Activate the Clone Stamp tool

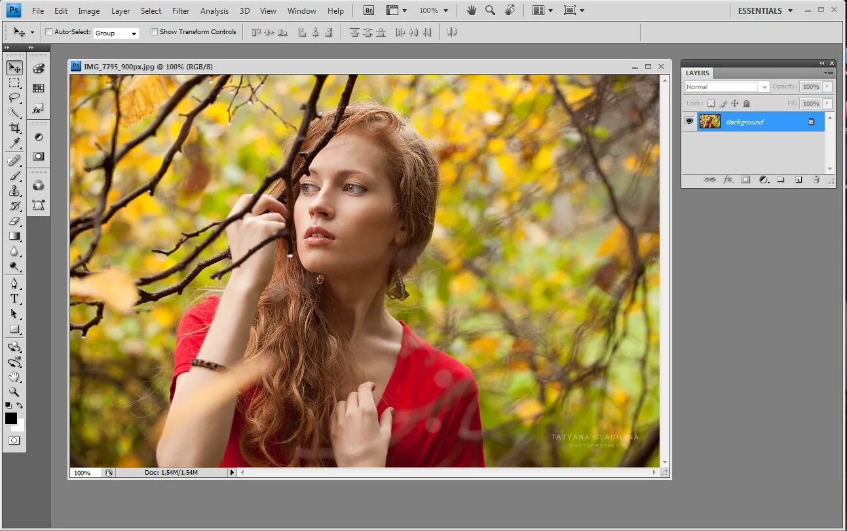click(14, 191)
